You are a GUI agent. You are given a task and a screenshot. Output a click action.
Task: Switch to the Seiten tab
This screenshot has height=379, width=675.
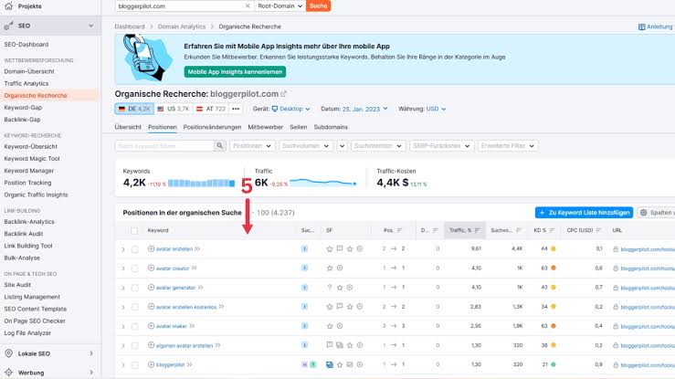coord(299,127)
